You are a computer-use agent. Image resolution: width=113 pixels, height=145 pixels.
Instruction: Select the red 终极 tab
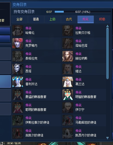[102, 19]
